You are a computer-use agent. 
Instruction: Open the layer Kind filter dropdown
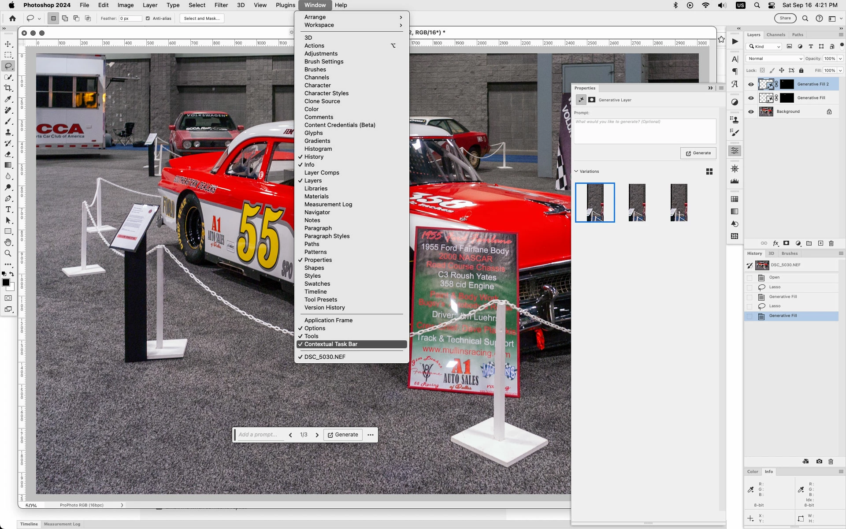(x=764, y=47)
